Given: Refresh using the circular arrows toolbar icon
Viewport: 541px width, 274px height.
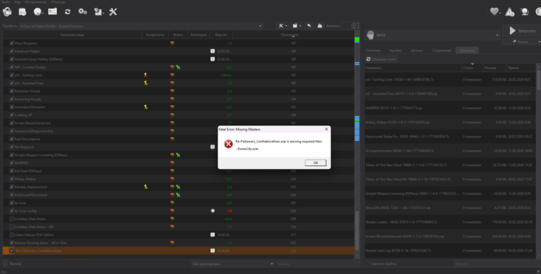Looking at the screenshot, I should pos(68,12).
